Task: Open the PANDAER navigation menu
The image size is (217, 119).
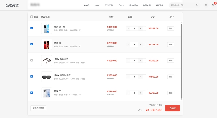Action: point(109,5)
